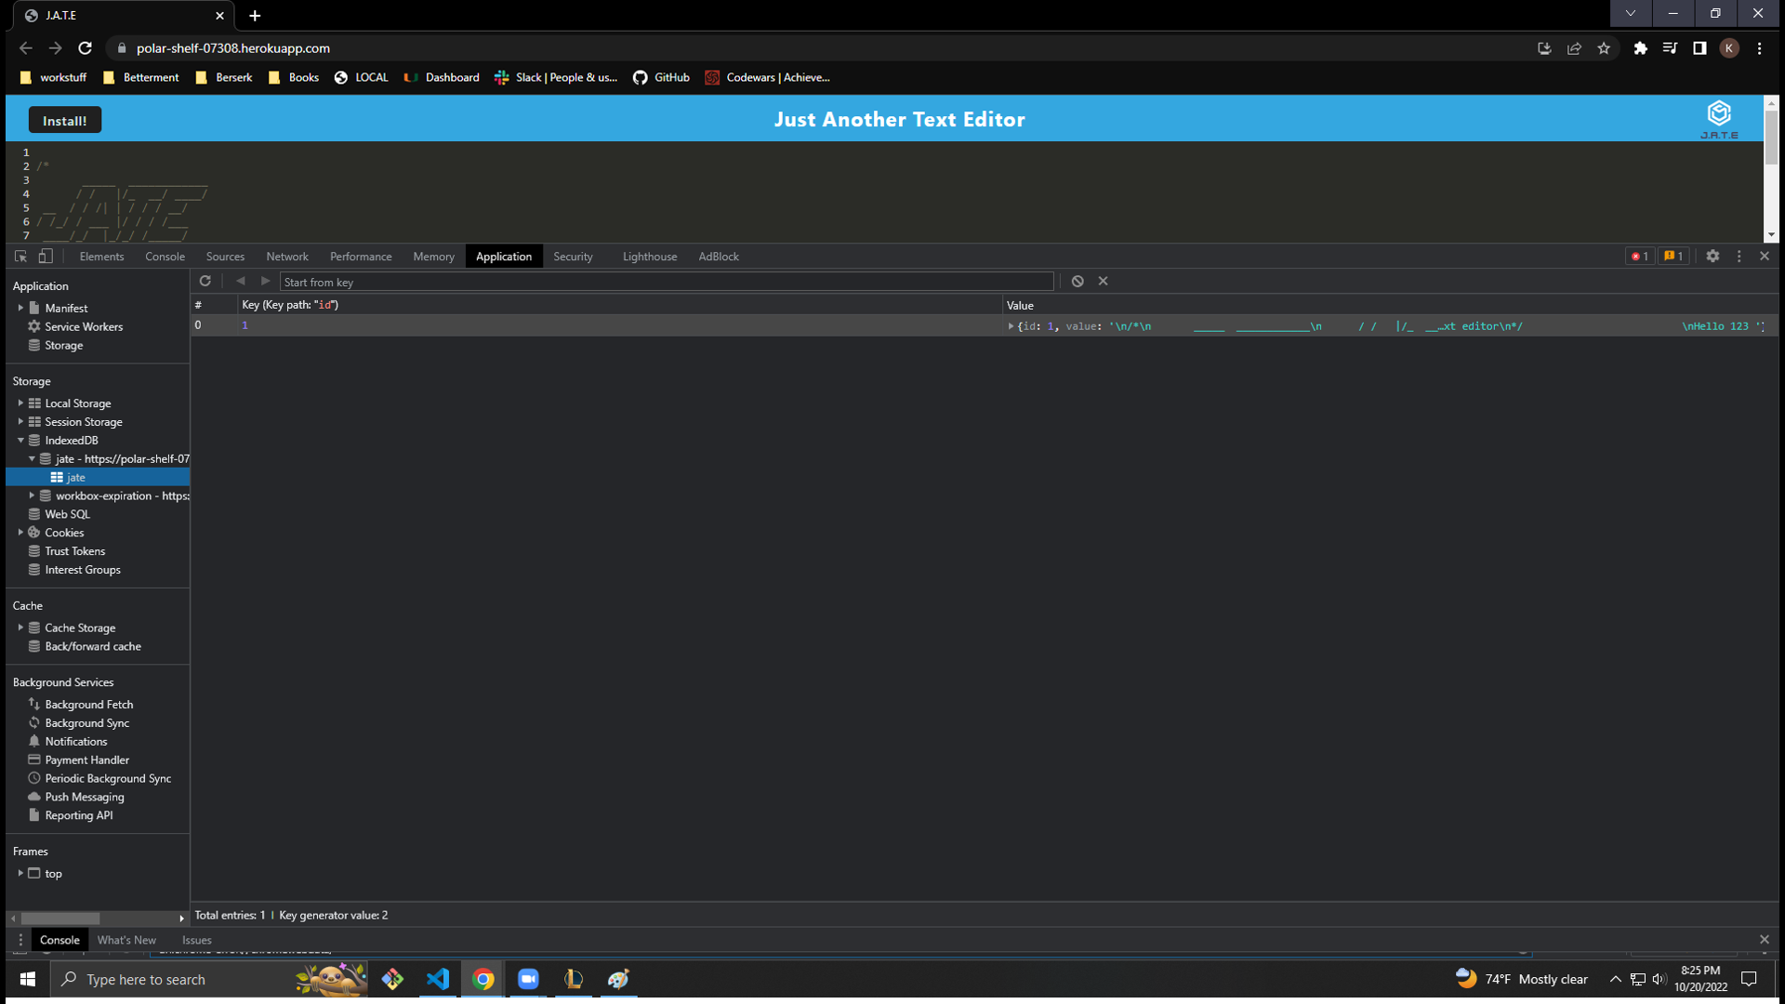Launch VS Code from the taskbar
1785x1004 pixels.
(438, 979)
